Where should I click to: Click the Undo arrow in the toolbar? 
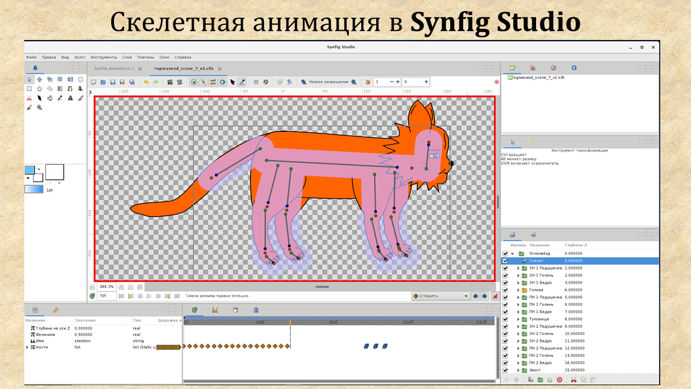(146, 82)
